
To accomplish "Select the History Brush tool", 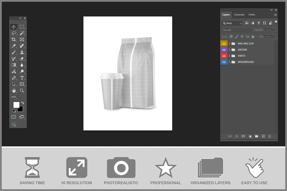I will point(14,59).
